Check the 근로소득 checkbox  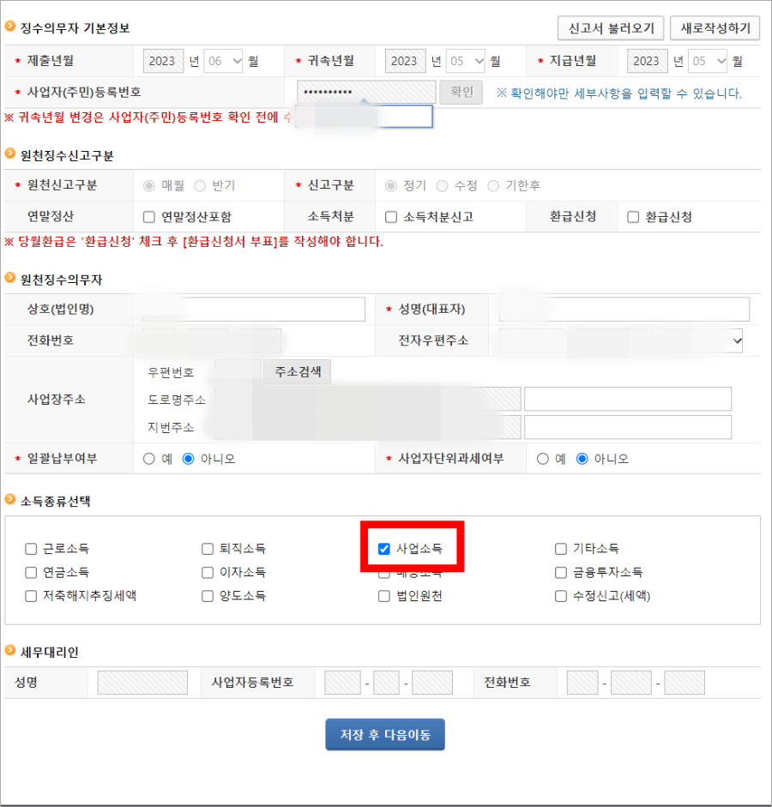point(31,548)
